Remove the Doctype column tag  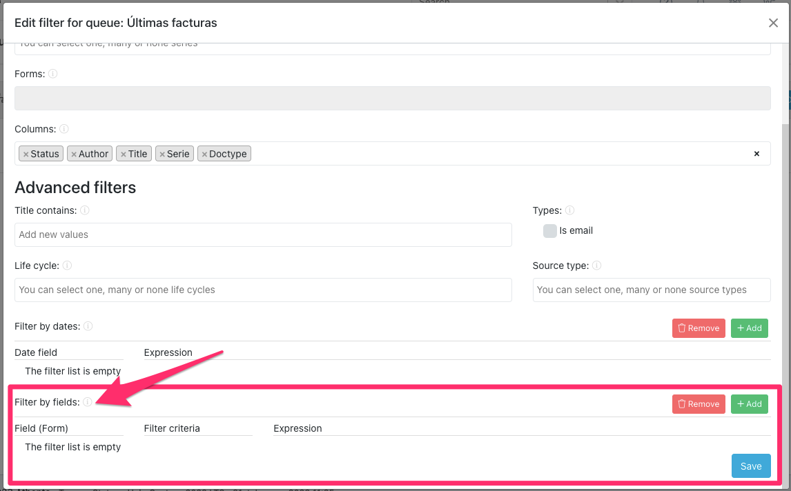(x=204, y=154)
